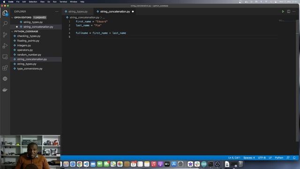Click string_concatenation.py in the breadcrumb
The image size is (300, 169).
pyautogui.click(x=84, y=17)
